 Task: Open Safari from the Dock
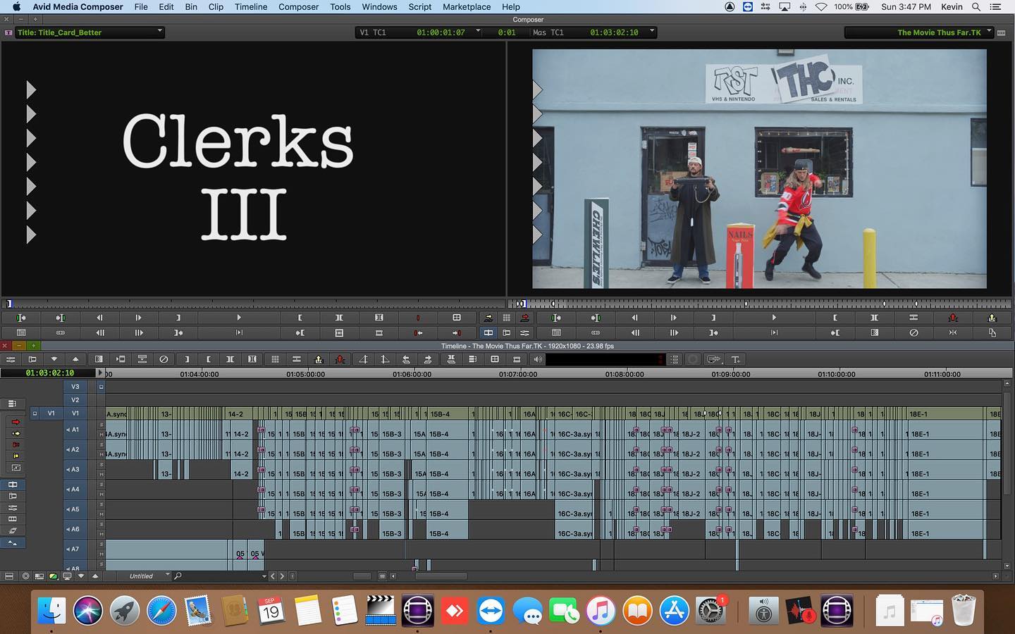pyautogui.click(x=161, y=610)
